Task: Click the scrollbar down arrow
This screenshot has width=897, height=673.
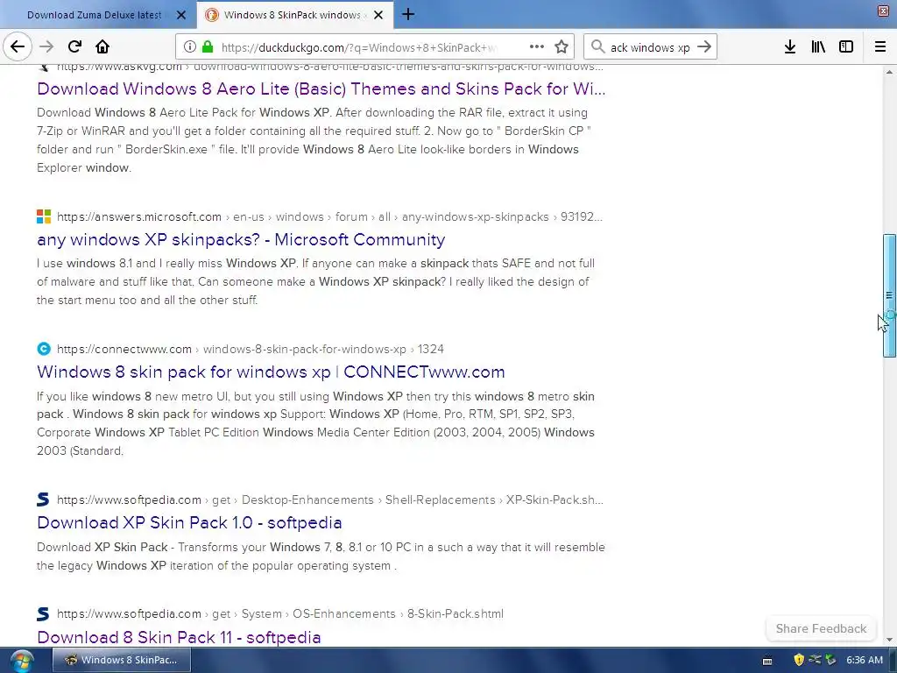Action: click(889, 640)
